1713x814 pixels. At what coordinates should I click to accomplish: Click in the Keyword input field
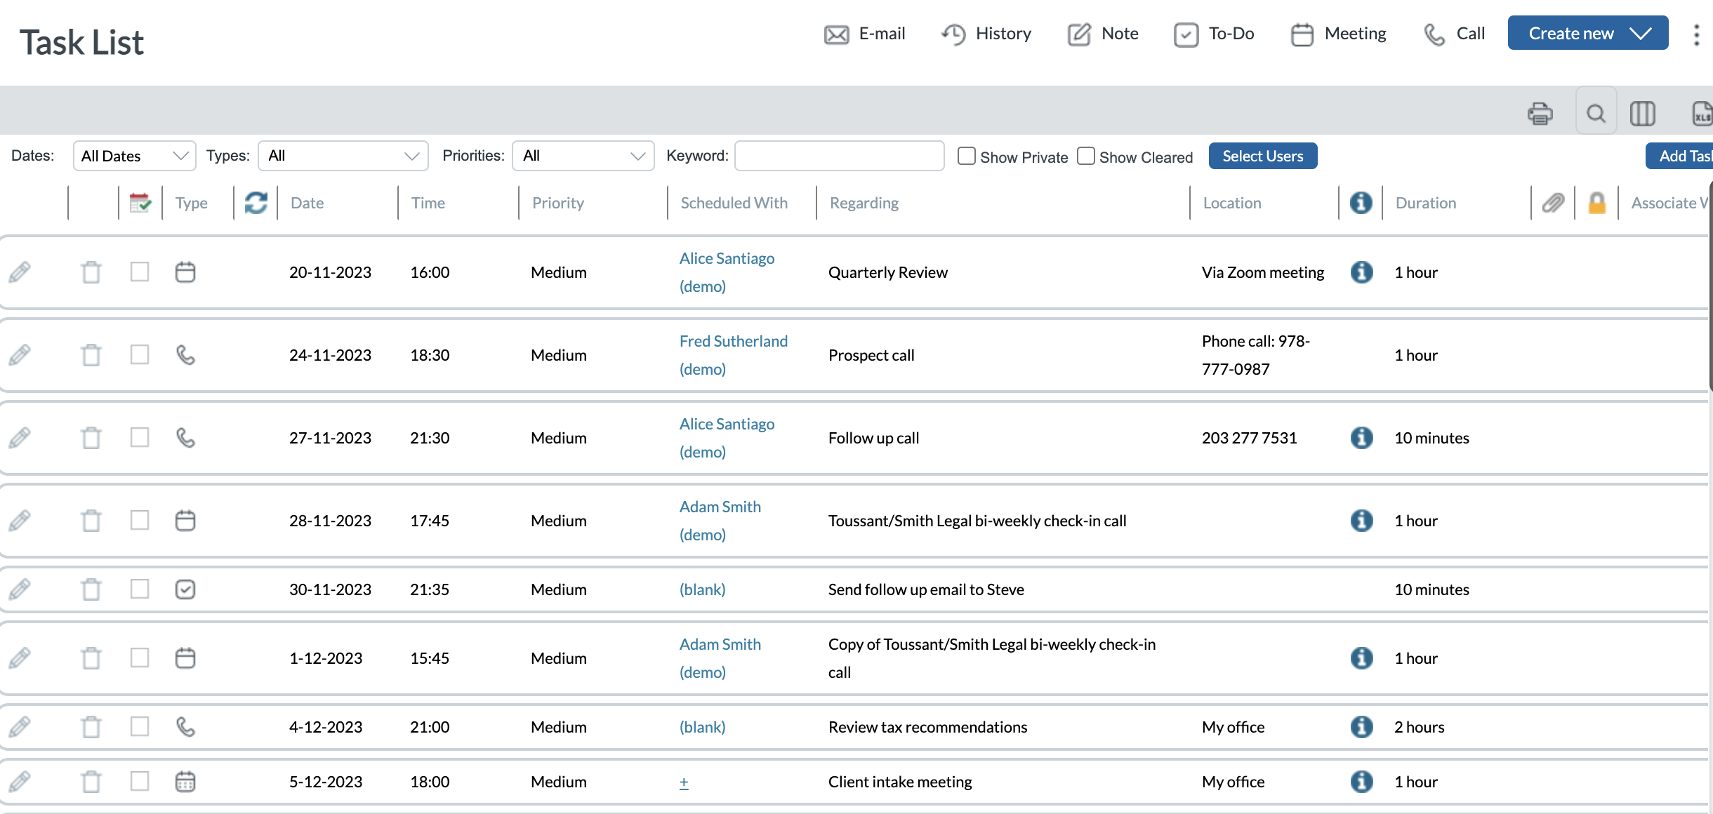click(839, 156)
